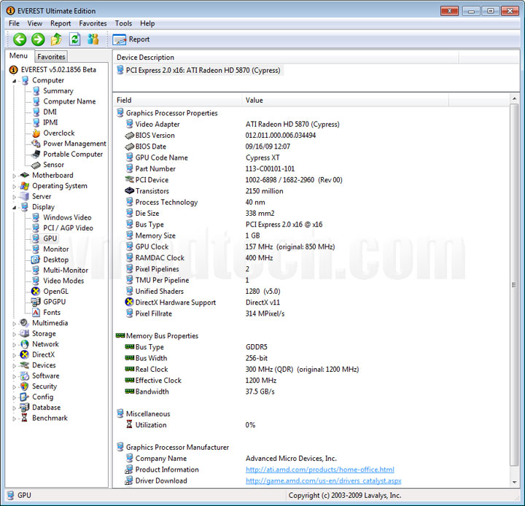Click the Motherboard icon in tree
Screen dimensions: 525x506
(25, 175)
